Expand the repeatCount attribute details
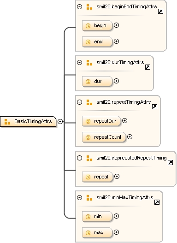This screenshot has height=243, width=177. tap(130, 137)
